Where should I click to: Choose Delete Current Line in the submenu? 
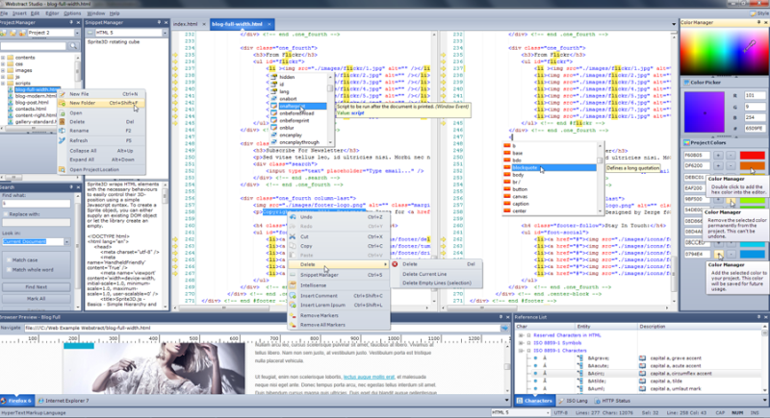coord(437,274)
